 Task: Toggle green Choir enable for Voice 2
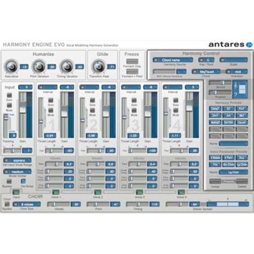pyautogui.click(x=98, y=192)
